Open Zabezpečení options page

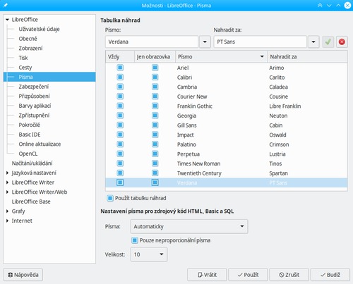tap(34, 87)
